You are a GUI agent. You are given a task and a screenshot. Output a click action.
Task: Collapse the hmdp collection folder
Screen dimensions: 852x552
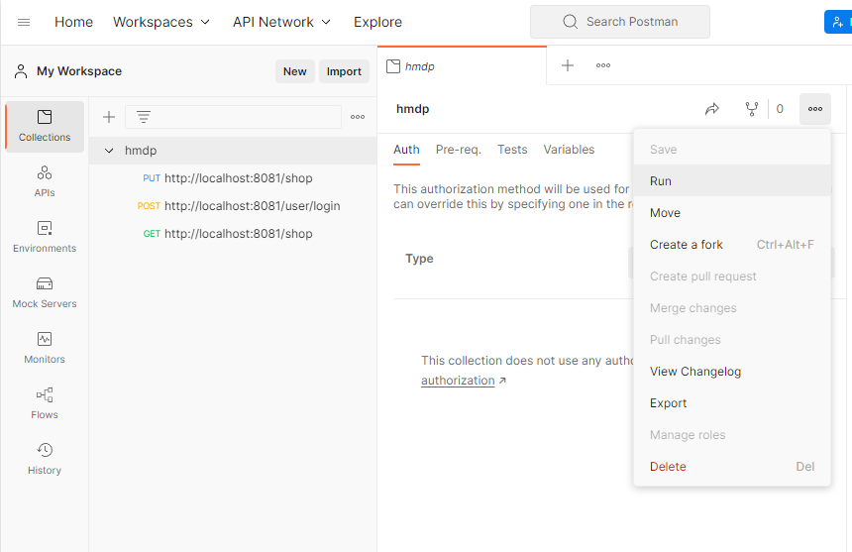[x=109, y=151]
